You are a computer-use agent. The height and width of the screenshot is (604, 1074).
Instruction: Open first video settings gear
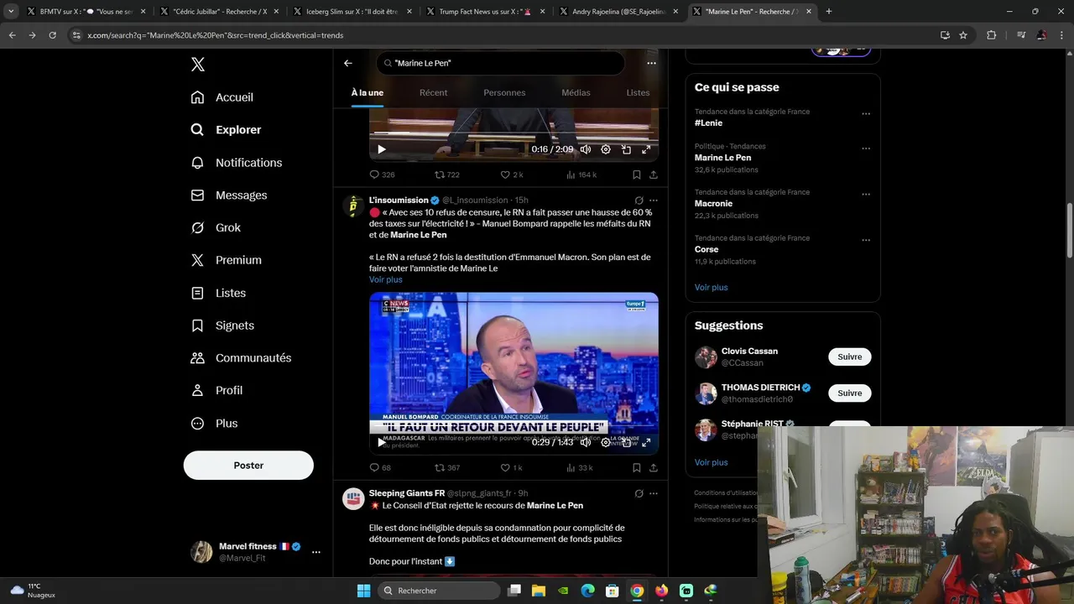coord(606,149)
